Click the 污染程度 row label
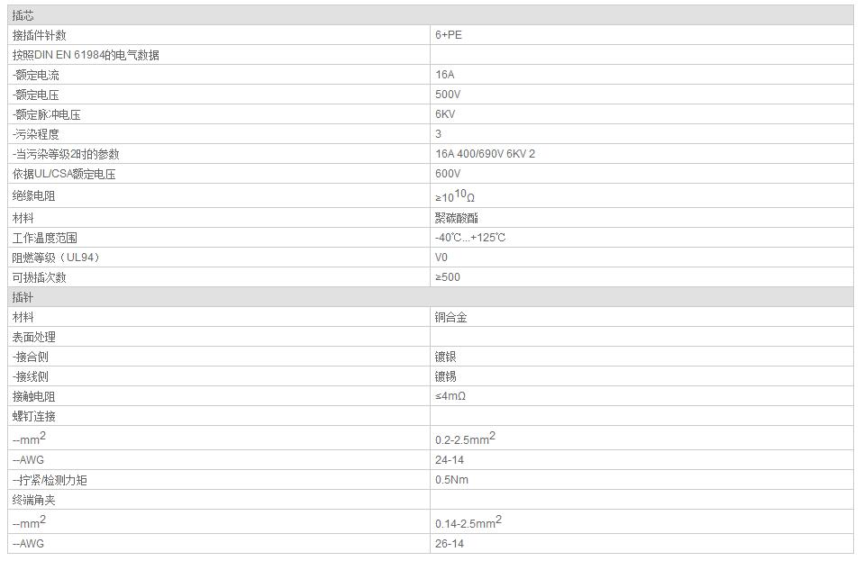 click(36, 134)
